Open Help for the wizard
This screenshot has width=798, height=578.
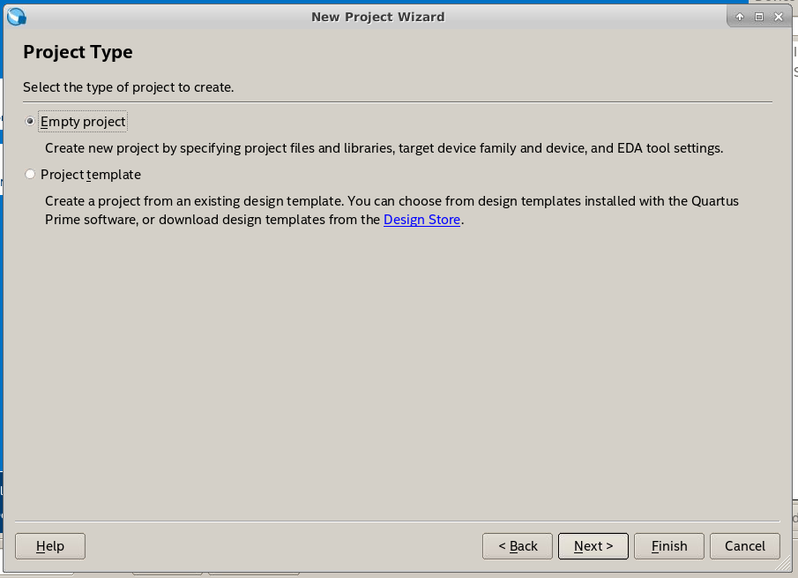50,546
